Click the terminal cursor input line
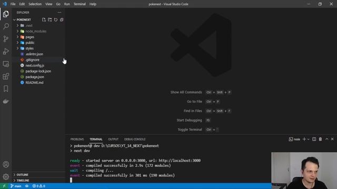Image resolution: width=337 pixels, height=189 pixels. (71, 180)
